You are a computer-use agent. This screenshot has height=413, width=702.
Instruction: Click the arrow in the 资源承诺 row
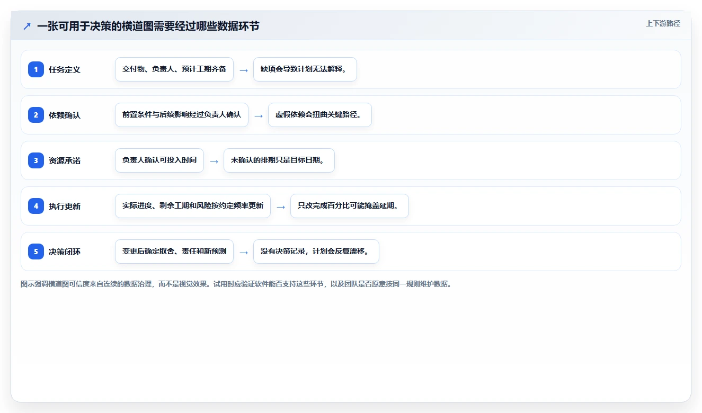214,161
